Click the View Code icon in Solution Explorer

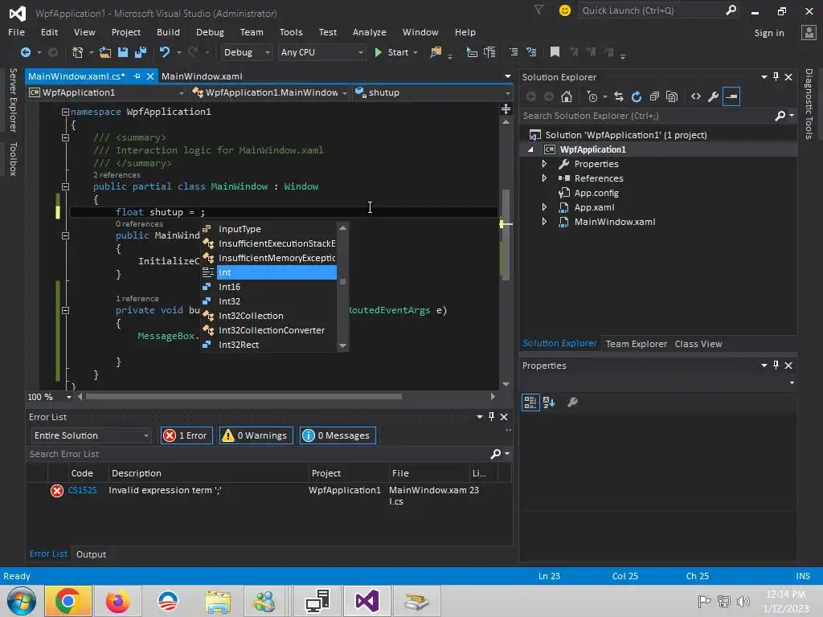(x=696, y=96)
